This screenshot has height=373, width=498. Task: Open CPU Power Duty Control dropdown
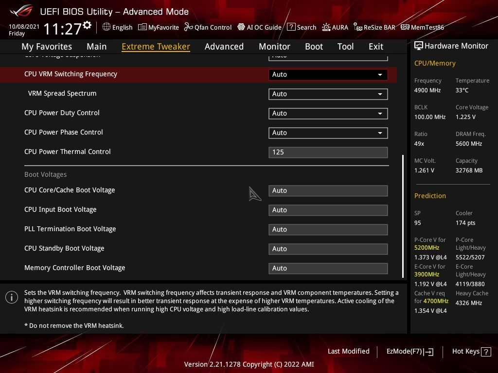[x=328, y=113]
